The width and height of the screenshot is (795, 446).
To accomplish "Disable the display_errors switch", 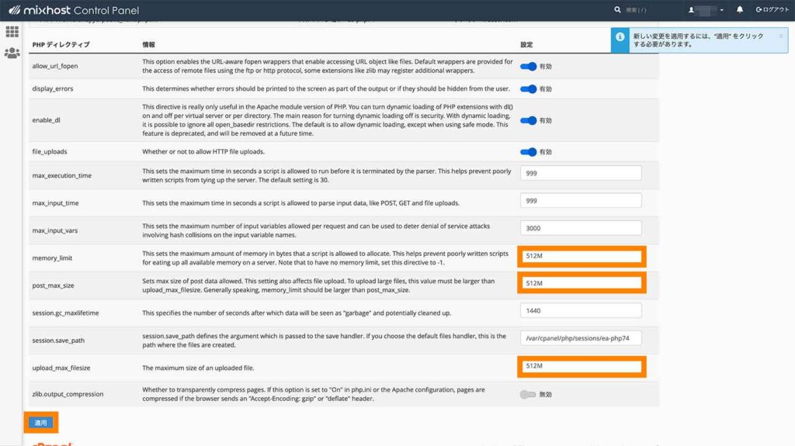I will pos(528,89).
